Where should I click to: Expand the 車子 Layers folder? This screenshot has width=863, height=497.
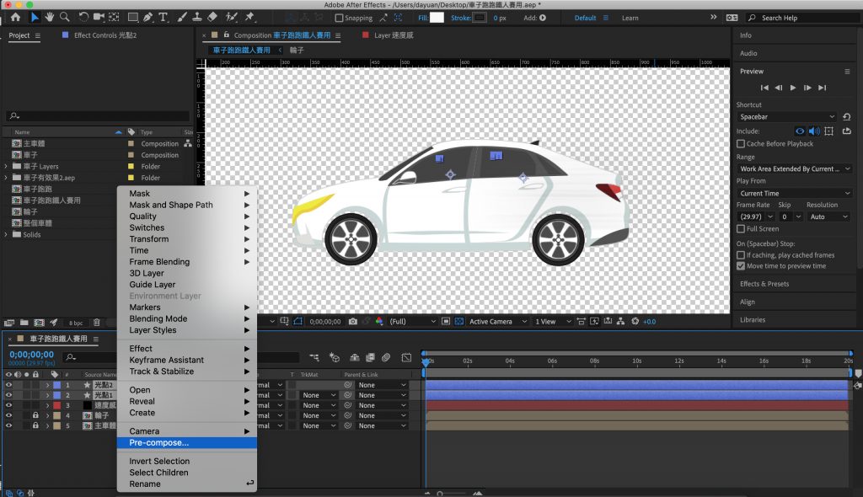click(6, 167)
